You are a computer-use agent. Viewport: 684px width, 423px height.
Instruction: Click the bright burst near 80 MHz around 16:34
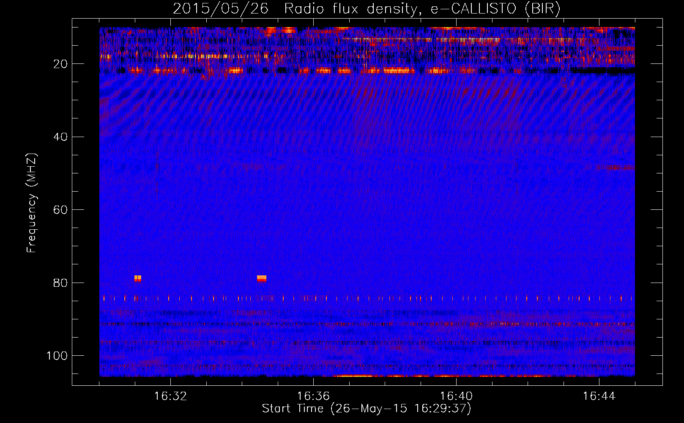coord(262,278)
